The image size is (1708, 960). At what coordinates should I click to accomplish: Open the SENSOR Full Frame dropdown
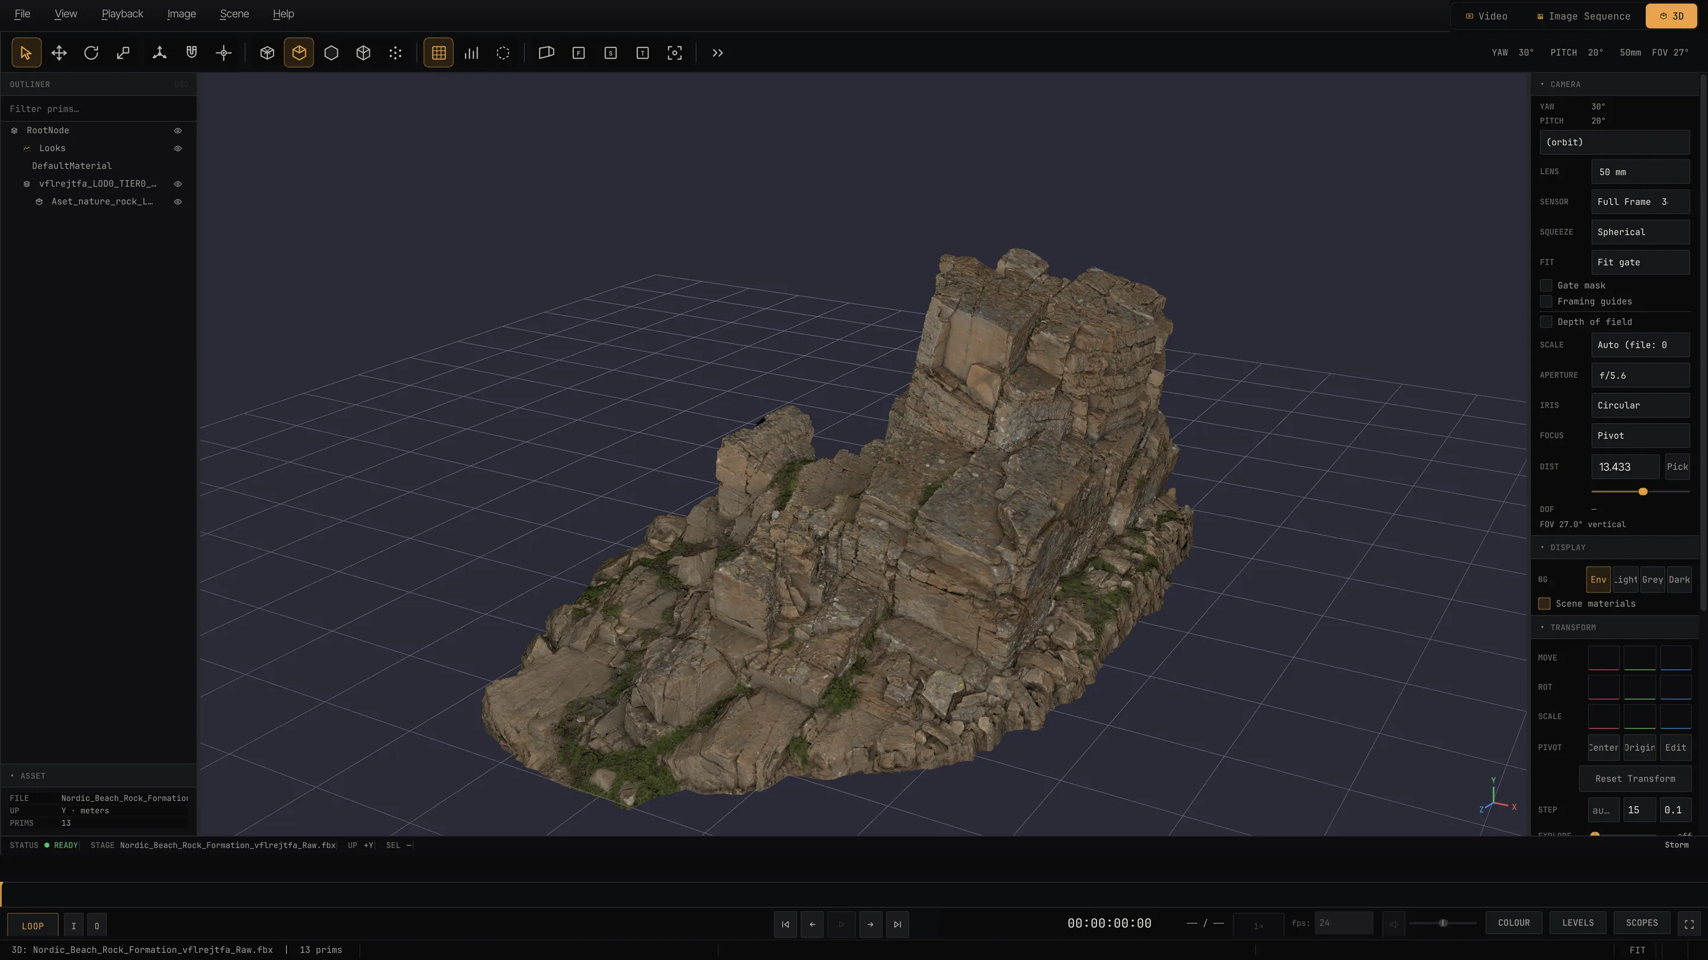tap(1640, 202)
